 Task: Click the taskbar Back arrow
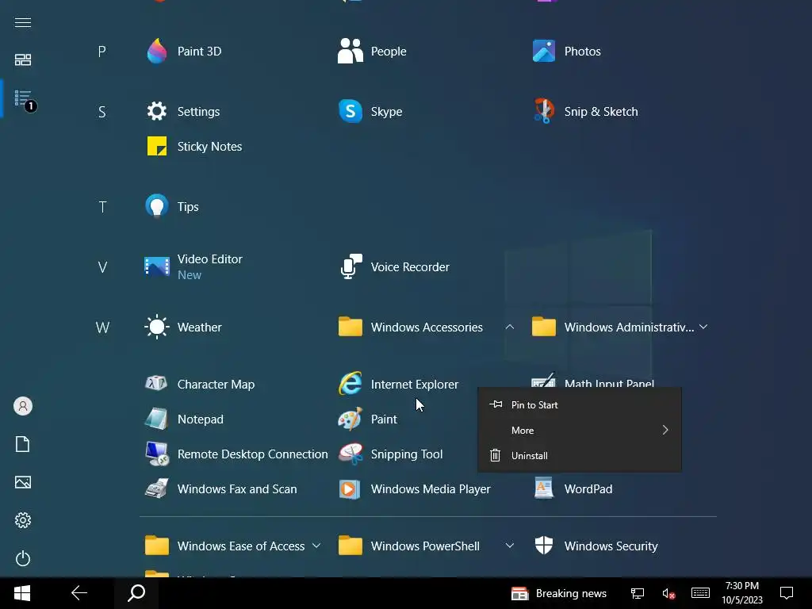coord(79,593)
